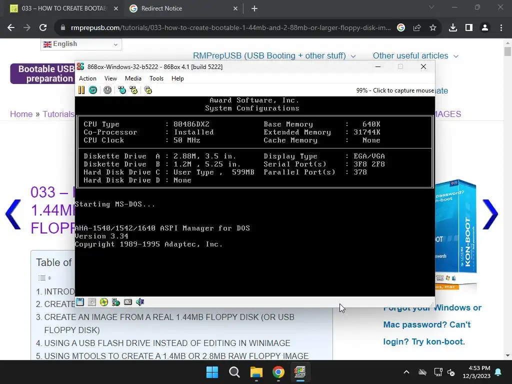Send Ctrl+Alt+Del via the toolbar icon
The width and height of the screenshot is (512, 384).
pos(122,90)
